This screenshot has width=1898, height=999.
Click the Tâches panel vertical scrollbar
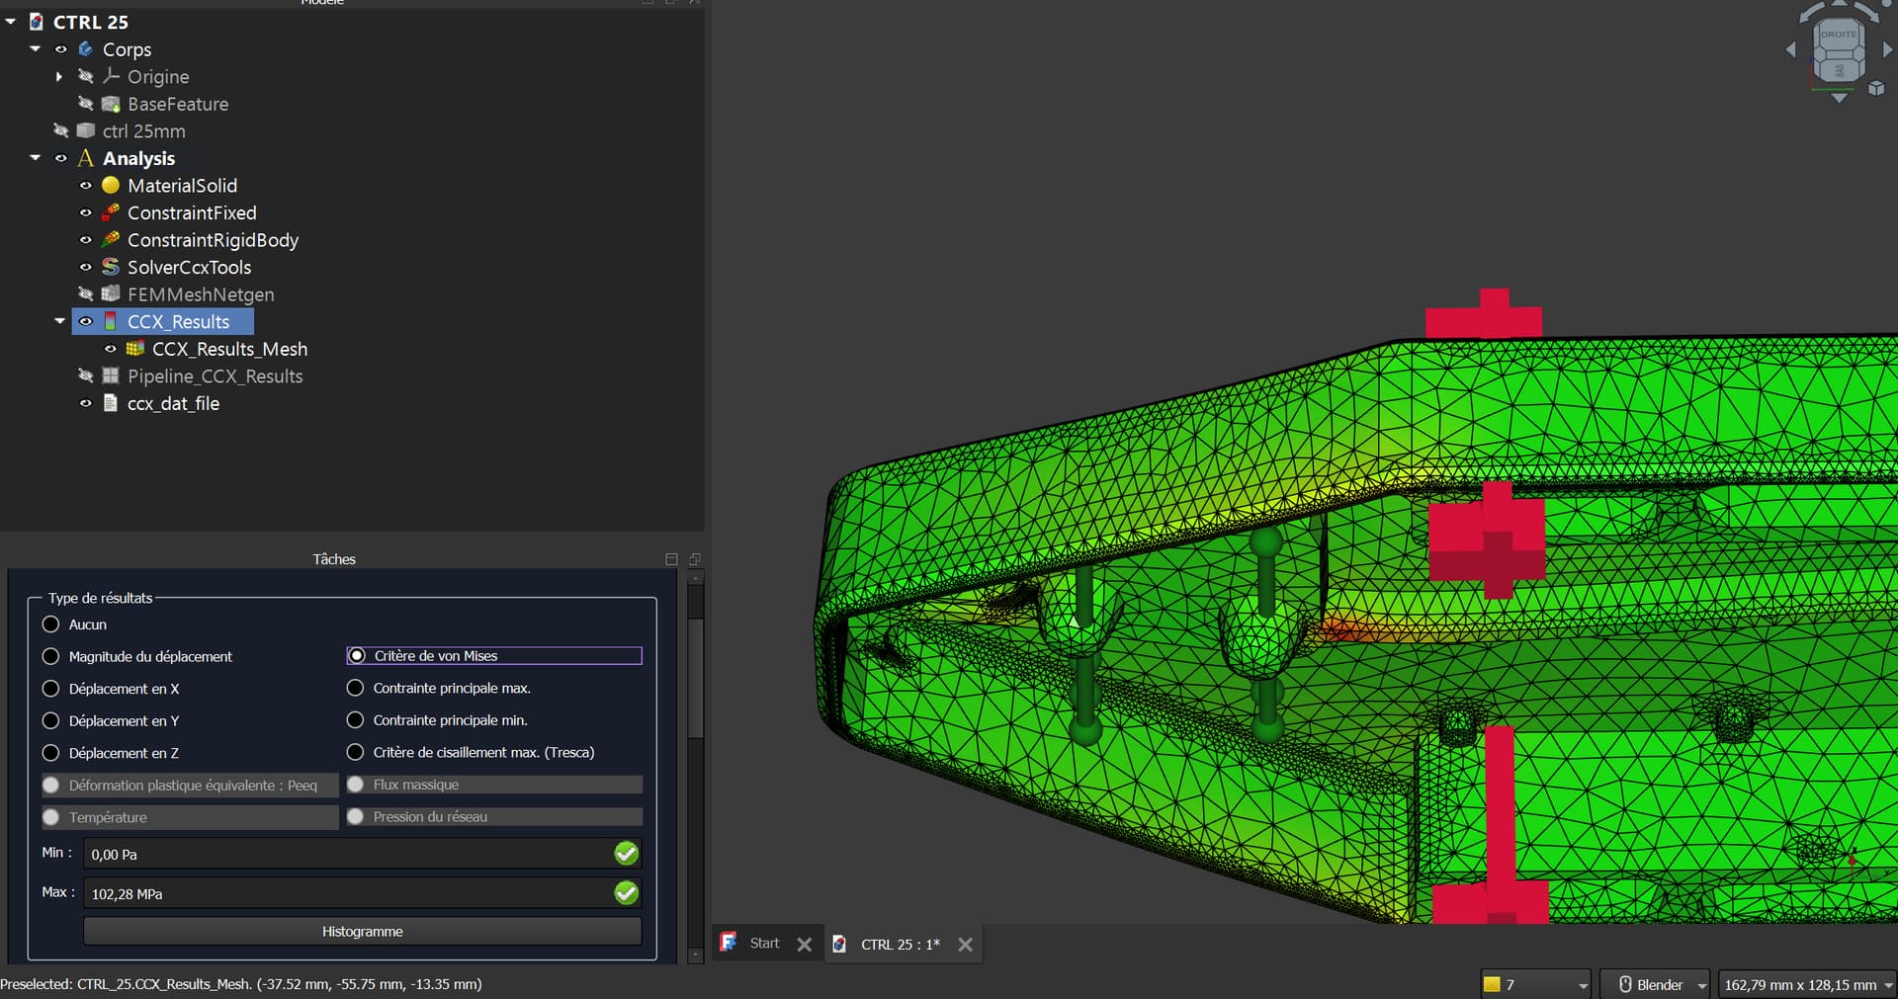coord(695,677)
